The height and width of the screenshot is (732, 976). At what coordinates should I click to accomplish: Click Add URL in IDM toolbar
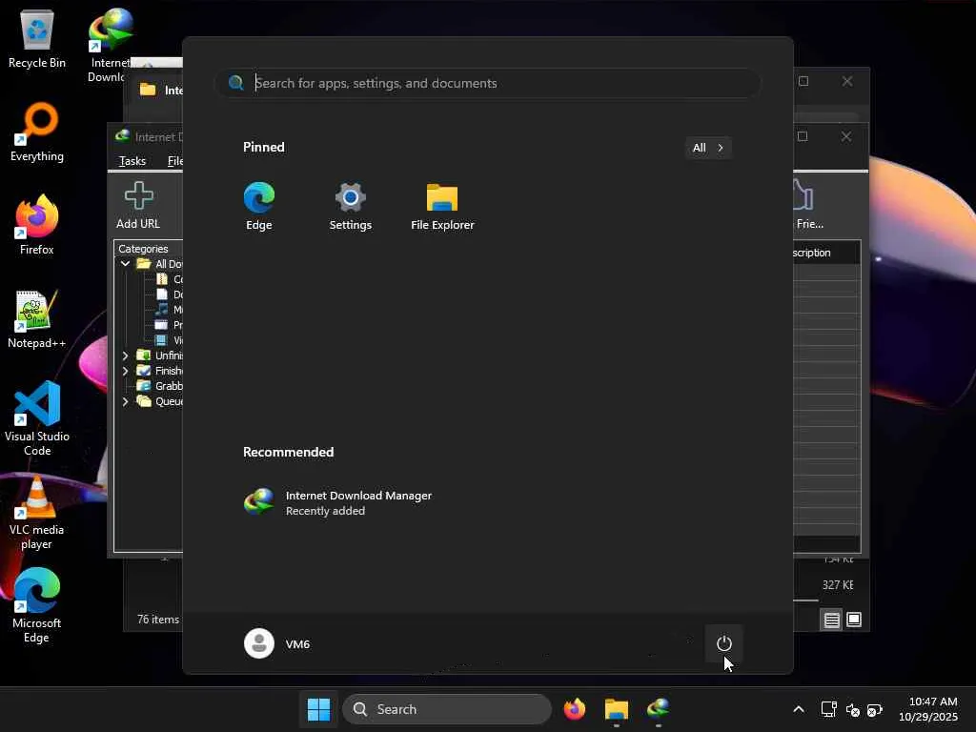138,206
